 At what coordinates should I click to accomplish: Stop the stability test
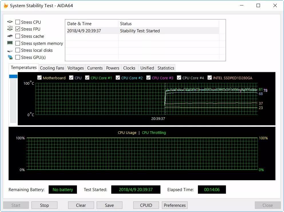[x=44, y=205]
